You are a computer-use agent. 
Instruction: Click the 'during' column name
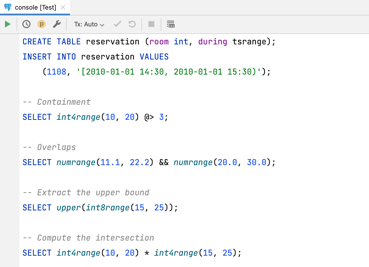click(213, 42)
